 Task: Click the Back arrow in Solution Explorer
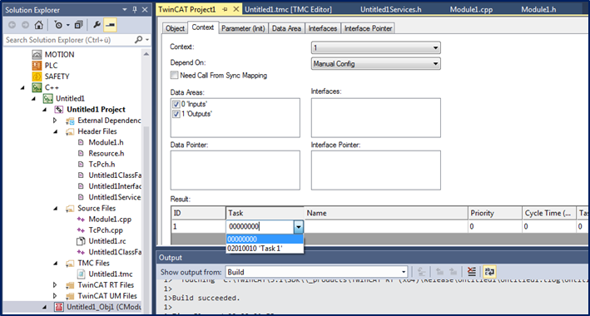[x=12, y=25]
